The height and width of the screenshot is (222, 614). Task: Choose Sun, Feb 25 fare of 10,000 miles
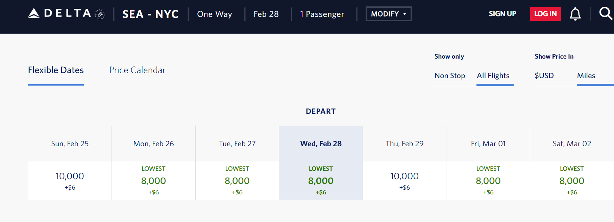pos(70,181)
